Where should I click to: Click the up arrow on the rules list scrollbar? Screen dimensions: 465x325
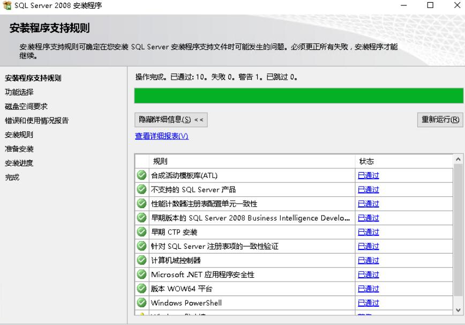(x=458, y=159)
